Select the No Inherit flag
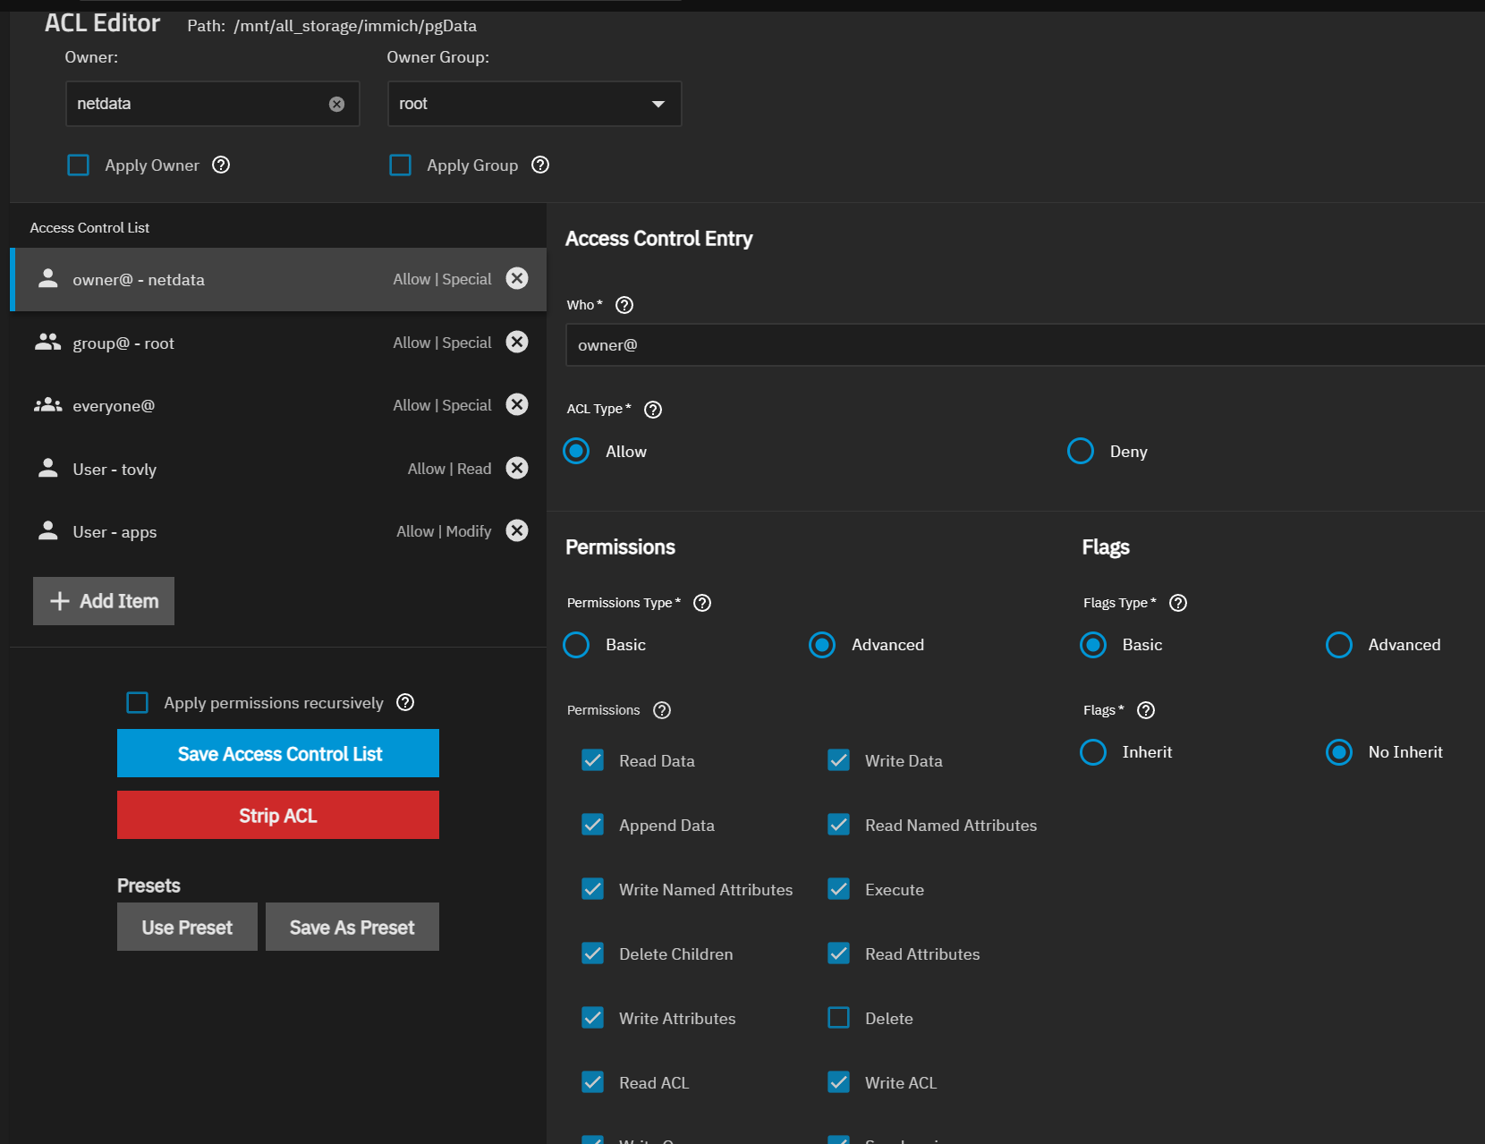The width and height of the screenshot is (1485, 1144). coord(1339,752)
